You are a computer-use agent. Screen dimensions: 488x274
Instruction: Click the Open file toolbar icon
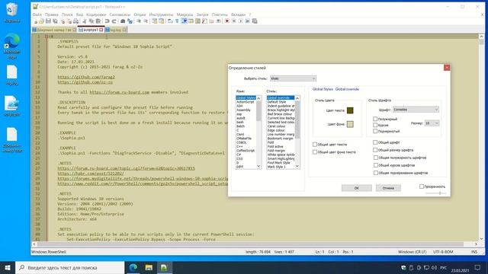pos(41,21)
